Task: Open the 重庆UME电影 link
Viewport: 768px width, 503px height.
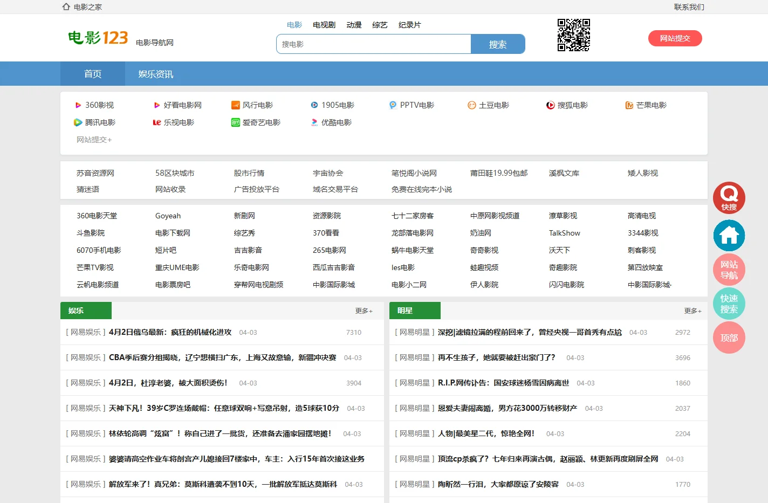Action: (x=177, y=267)
